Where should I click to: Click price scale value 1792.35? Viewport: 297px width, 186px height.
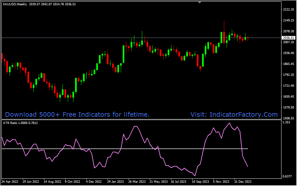pyautogui.click(x=288, y=75)
